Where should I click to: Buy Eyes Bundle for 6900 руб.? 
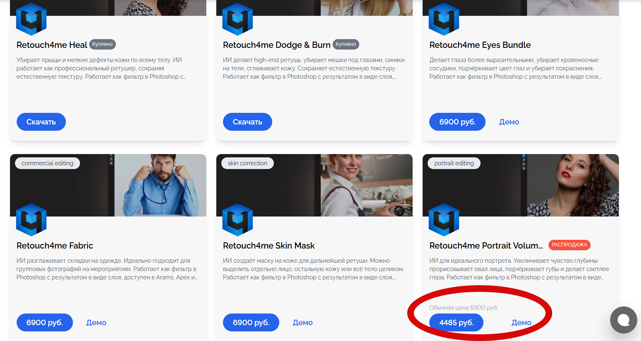tap(457, 122)
